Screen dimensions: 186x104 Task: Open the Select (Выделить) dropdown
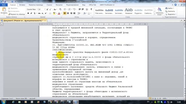coord(171,14)
